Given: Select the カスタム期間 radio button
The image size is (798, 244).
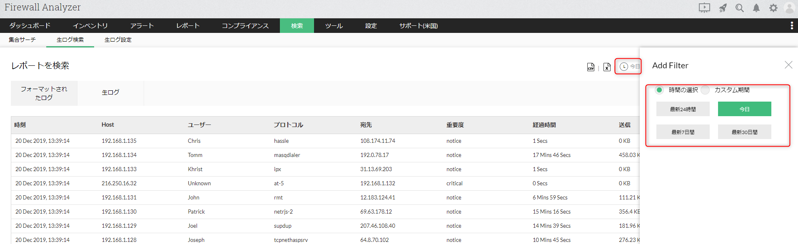Looking at the screenshot, I should pos(705,90).
